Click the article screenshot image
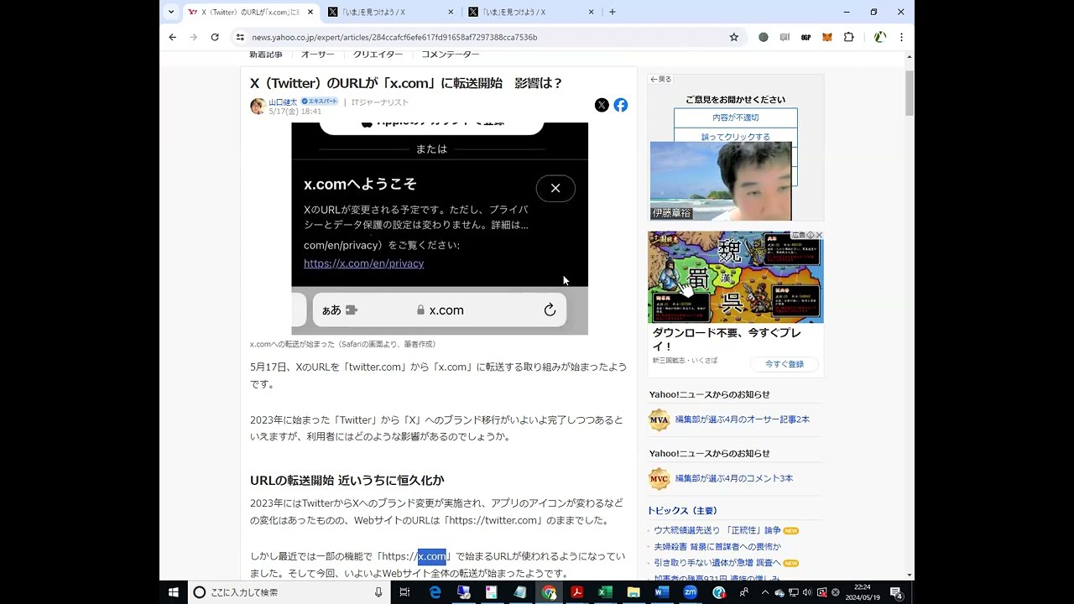 point(440,228)
